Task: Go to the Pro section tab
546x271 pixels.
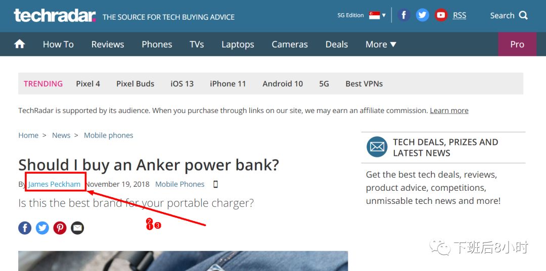Action: coord(517,44)
